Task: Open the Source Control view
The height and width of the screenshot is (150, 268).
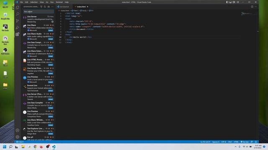Action: pyautogui.click(x=18, y=21)
